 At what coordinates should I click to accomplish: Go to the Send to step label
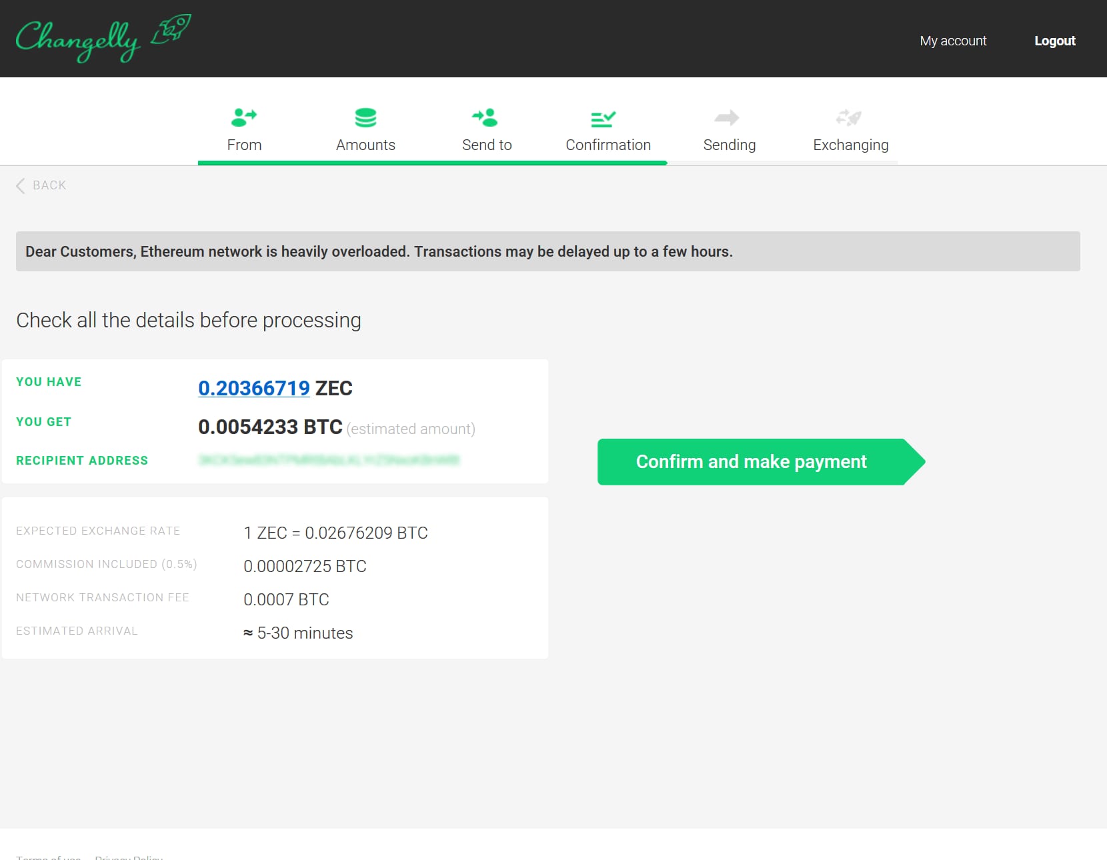tap(487, 145)
